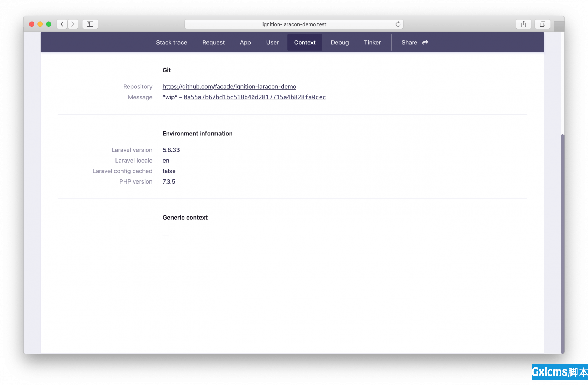The image size is (588, 385).
Task: Select the App tab
Action: (245, 42)
